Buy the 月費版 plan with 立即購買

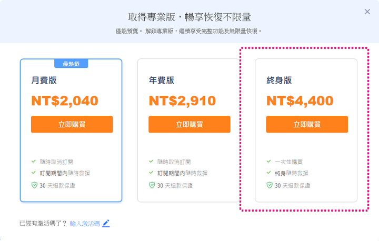[x=72, y=124]
